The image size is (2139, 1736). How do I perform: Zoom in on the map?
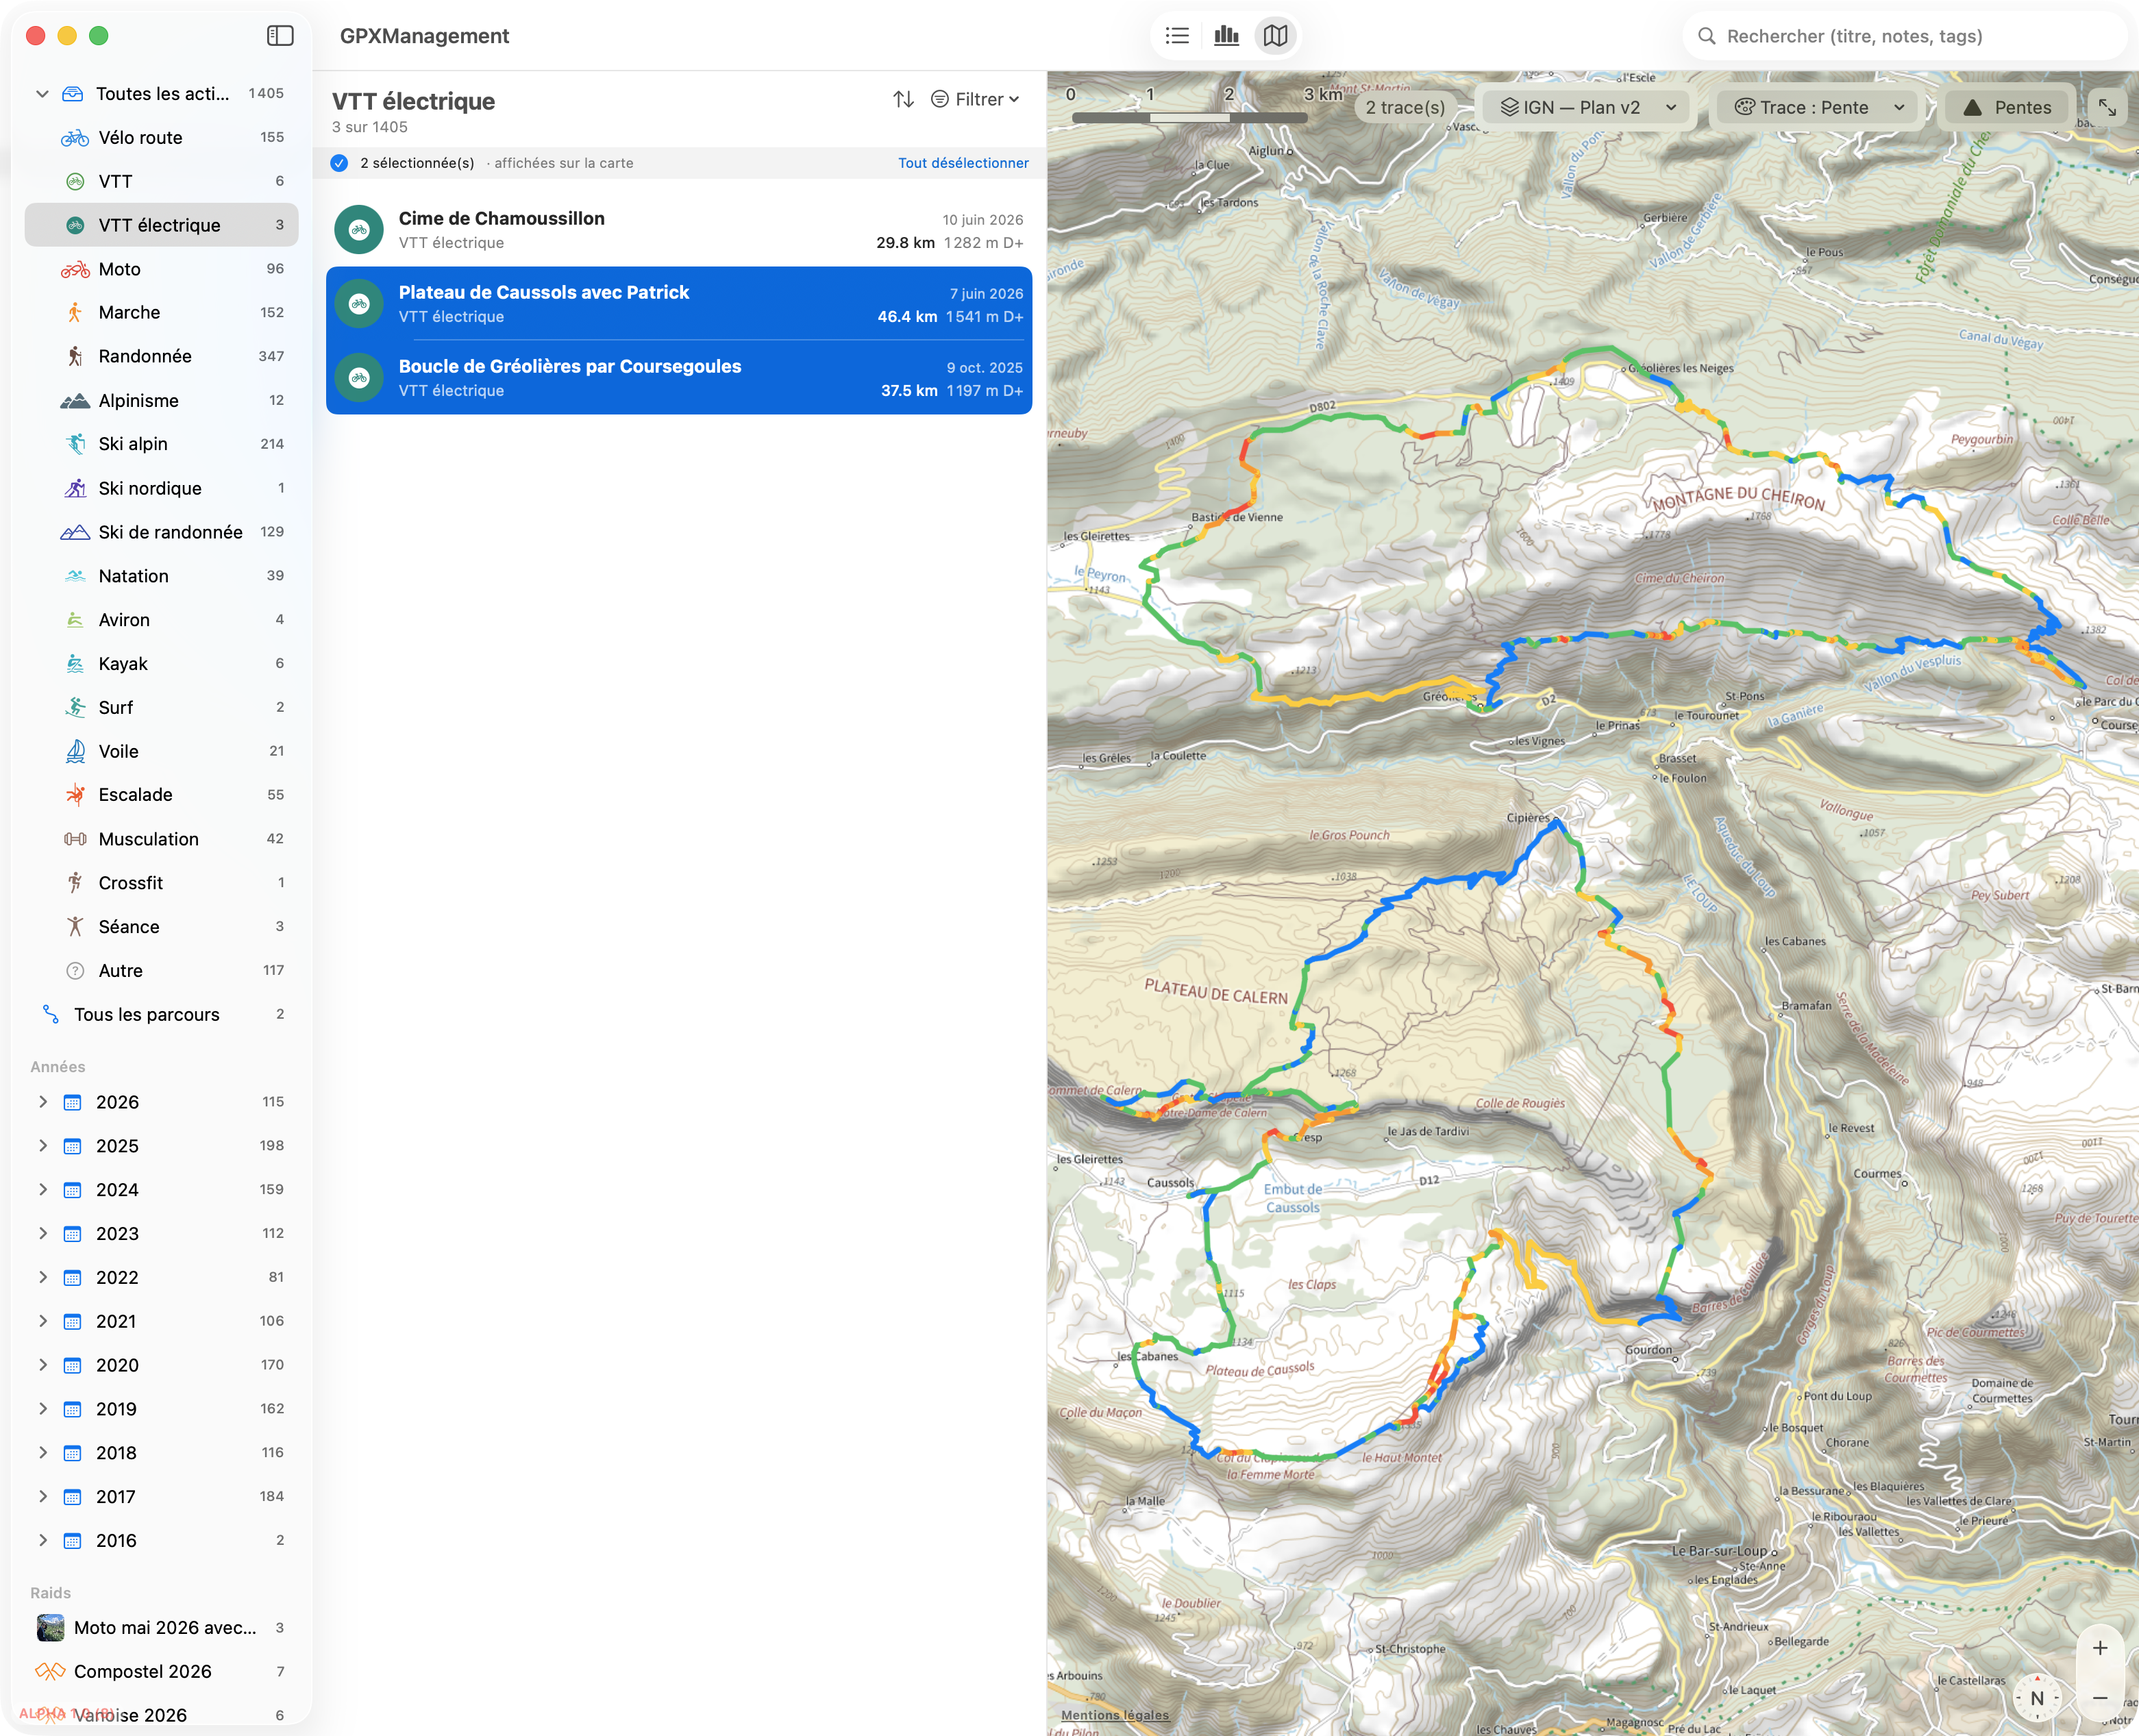click(2099, 1648)
